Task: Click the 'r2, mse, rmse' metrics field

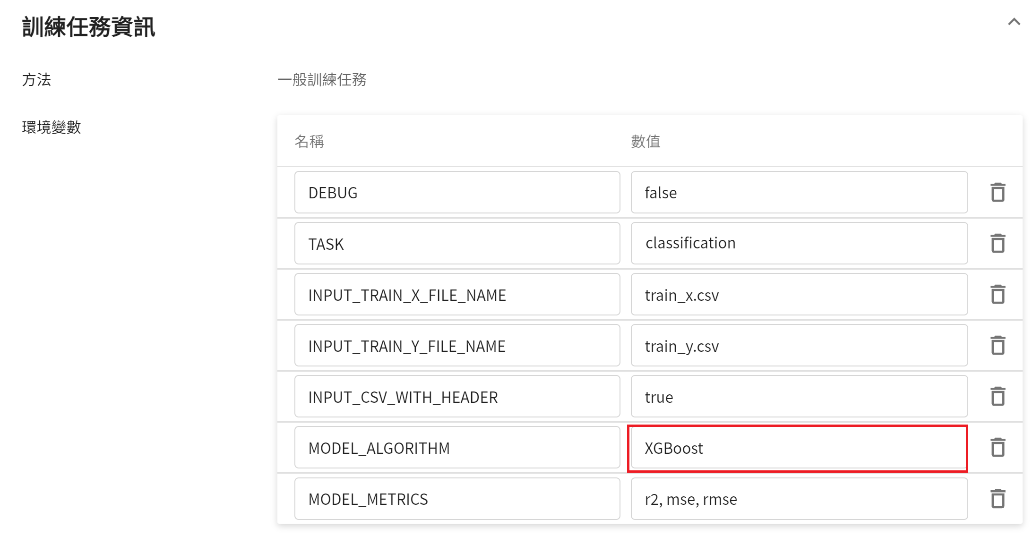Action: coord(799,499)
